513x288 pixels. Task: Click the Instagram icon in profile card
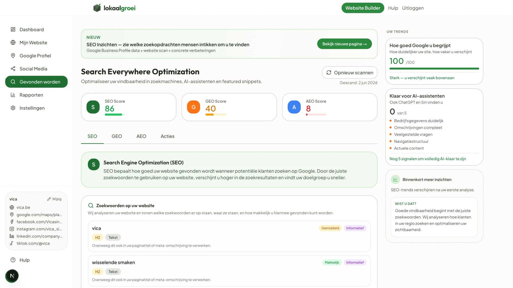(12, 229)
